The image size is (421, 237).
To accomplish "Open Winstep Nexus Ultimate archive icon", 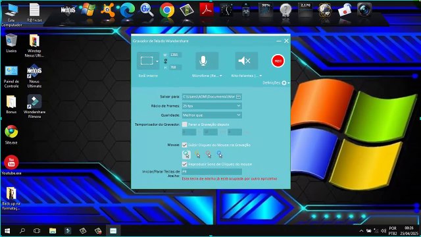I will tap(34, 45).
